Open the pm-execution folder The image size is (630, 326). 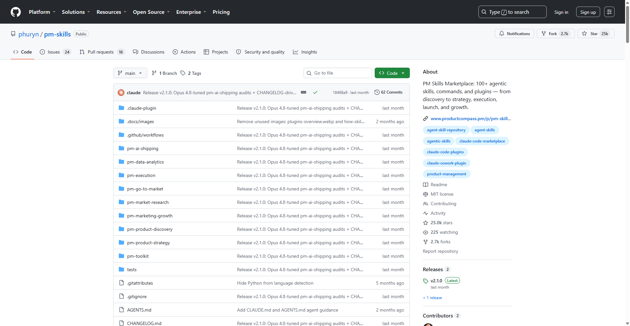click(x=141, y=175)
